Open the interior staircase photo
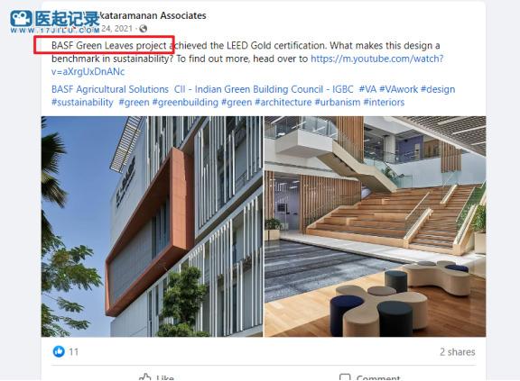 (375, 226)
